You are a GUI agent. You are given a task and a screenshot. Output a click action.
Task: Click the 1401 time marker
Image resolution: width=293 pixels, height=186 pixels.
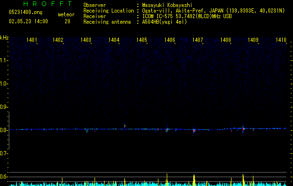click(x=32, y=40)
